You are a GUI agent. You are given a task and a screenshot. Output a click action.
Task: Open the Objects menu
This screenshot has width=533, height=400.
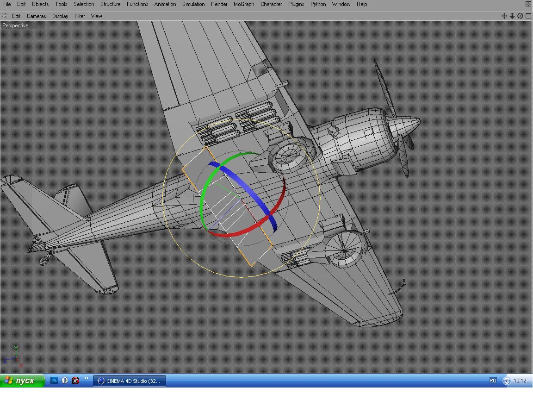[x=40, y=4]
